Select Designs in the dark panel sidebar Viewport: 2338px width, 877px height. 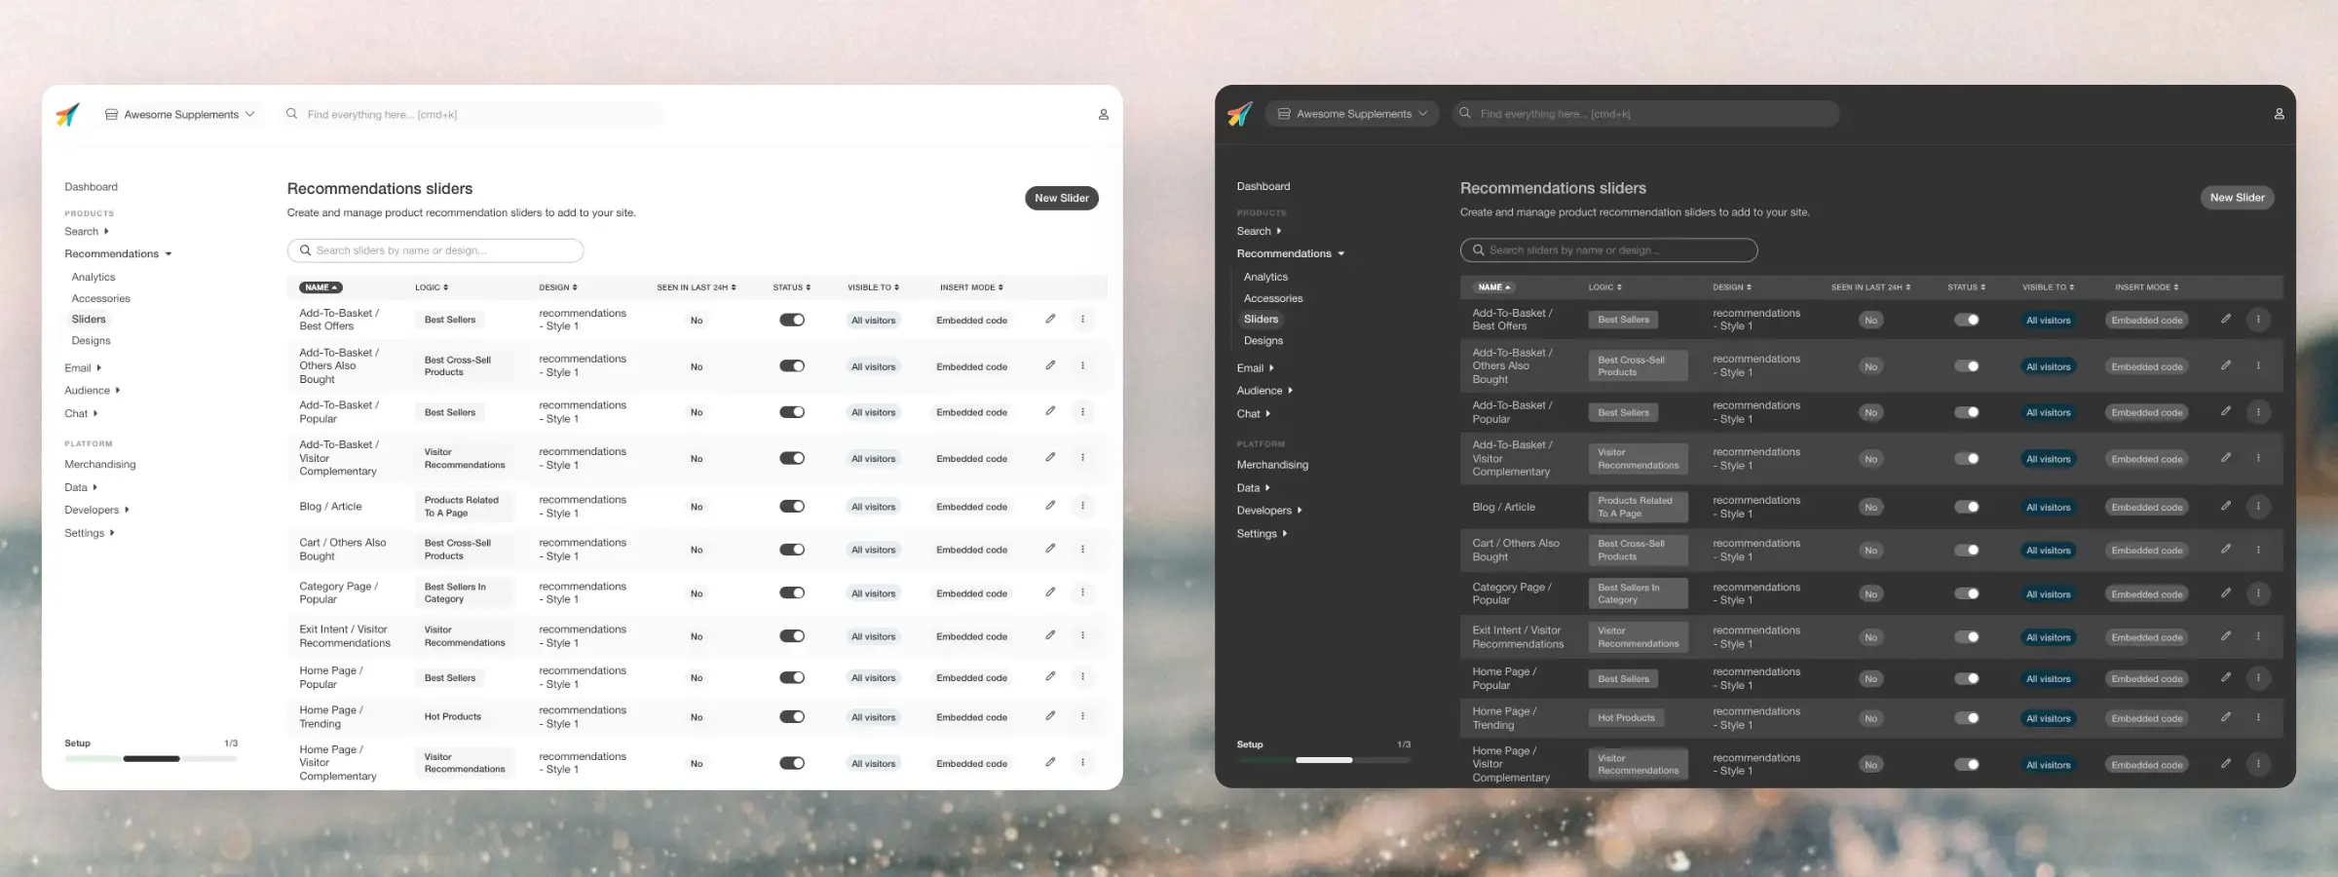pyautogui.click(x=1263, y=341)
